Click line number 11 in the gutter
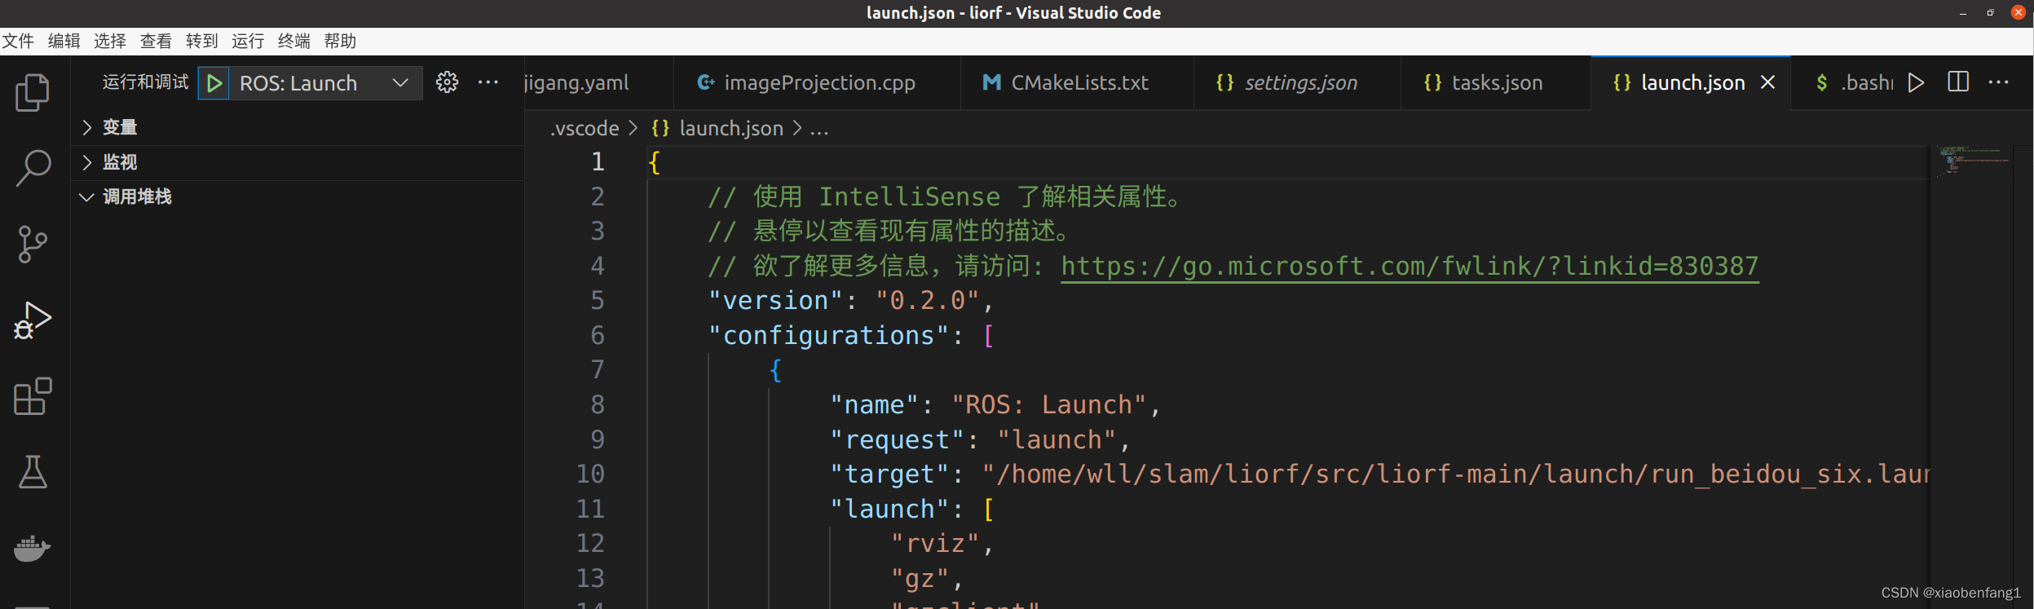 point(590,510)
